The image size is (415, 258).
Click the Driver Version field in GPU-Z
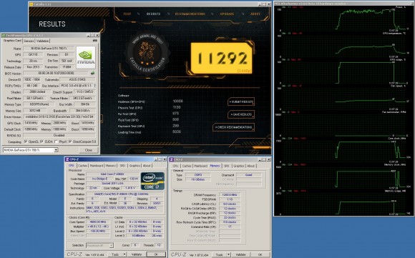click(x=59, y=116)
